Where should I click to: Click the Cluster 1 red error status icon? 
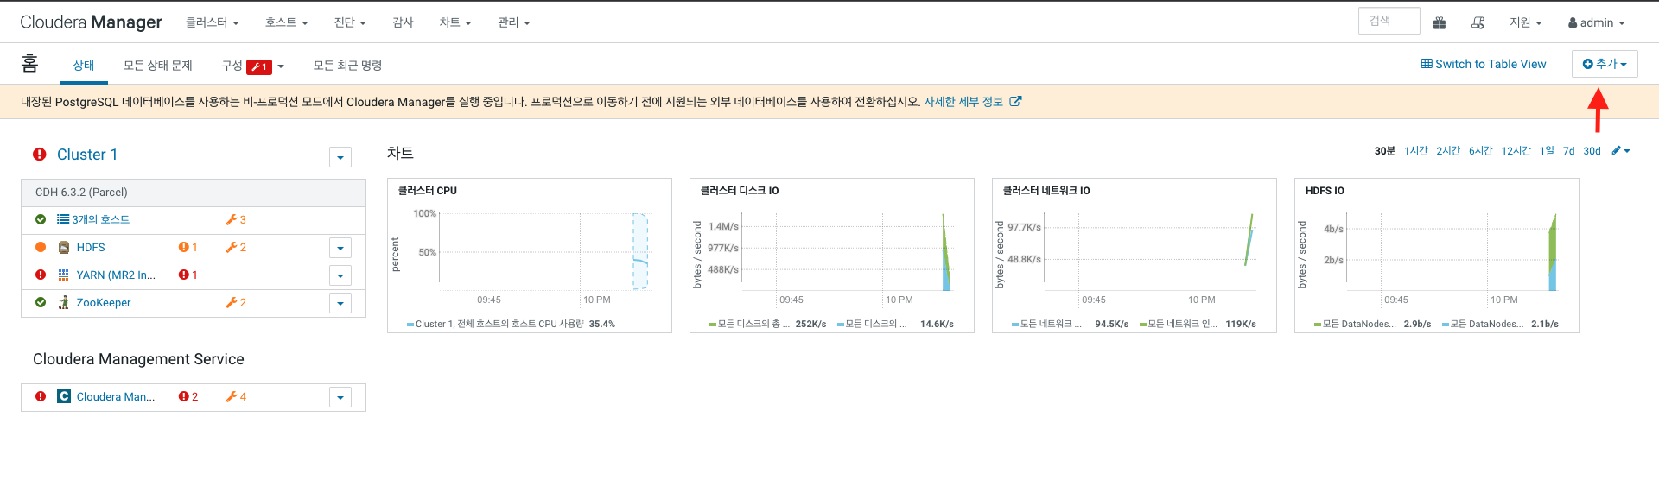pos(40,155)
